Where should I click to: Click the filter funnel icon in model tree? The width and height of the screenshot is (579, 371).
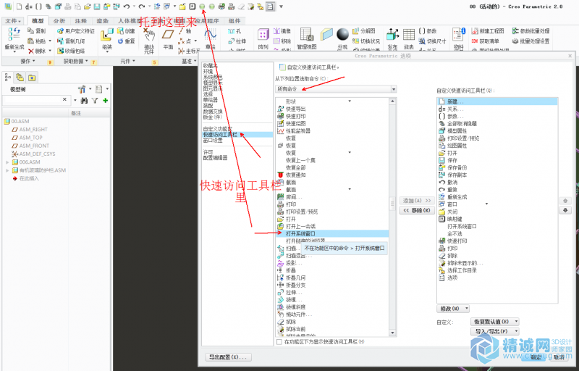pyautogui.click(x=95, y=100)
